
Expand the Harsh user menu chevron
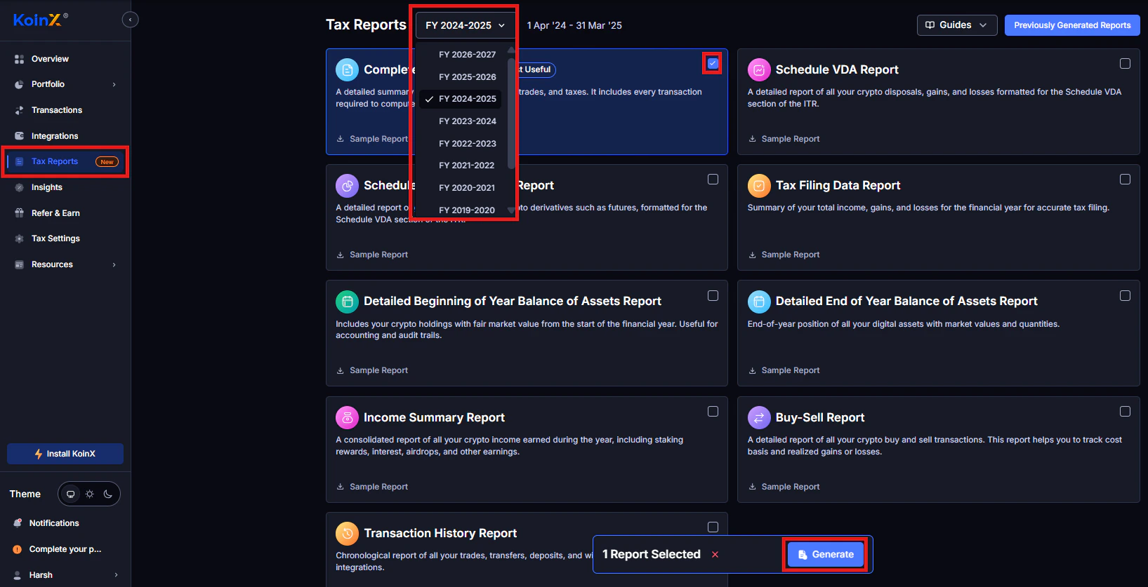tap(117, 575)
